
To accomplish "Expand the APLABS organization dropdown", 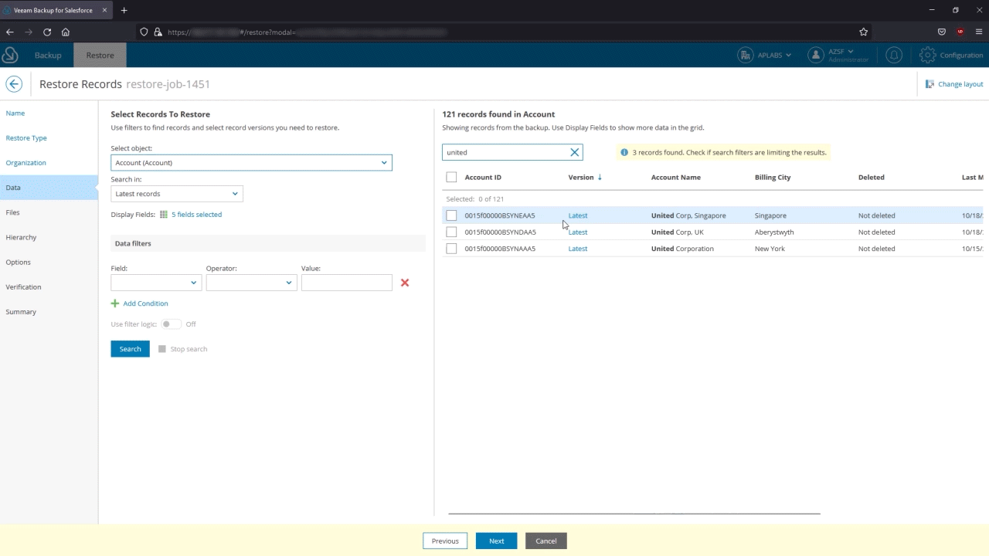I will pos(788,56).
